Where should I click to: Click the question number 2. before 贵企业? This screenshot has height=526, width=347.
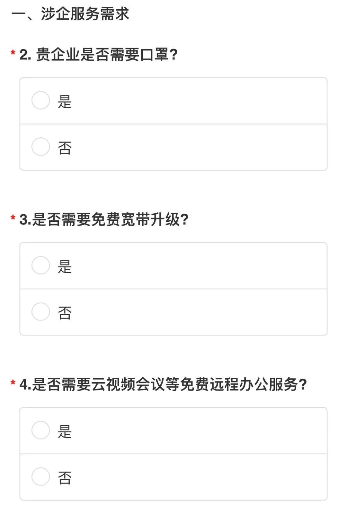pyautogui.click(x=25, y=55)
